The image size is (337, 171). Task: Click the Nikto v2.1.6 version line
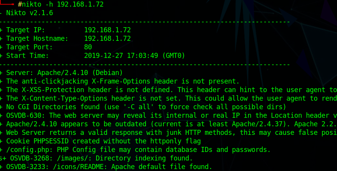coord(30,13)
